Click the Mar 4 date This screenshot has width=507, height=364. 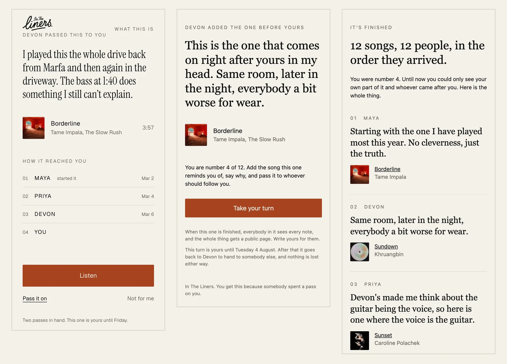click(x=148, y=196)
